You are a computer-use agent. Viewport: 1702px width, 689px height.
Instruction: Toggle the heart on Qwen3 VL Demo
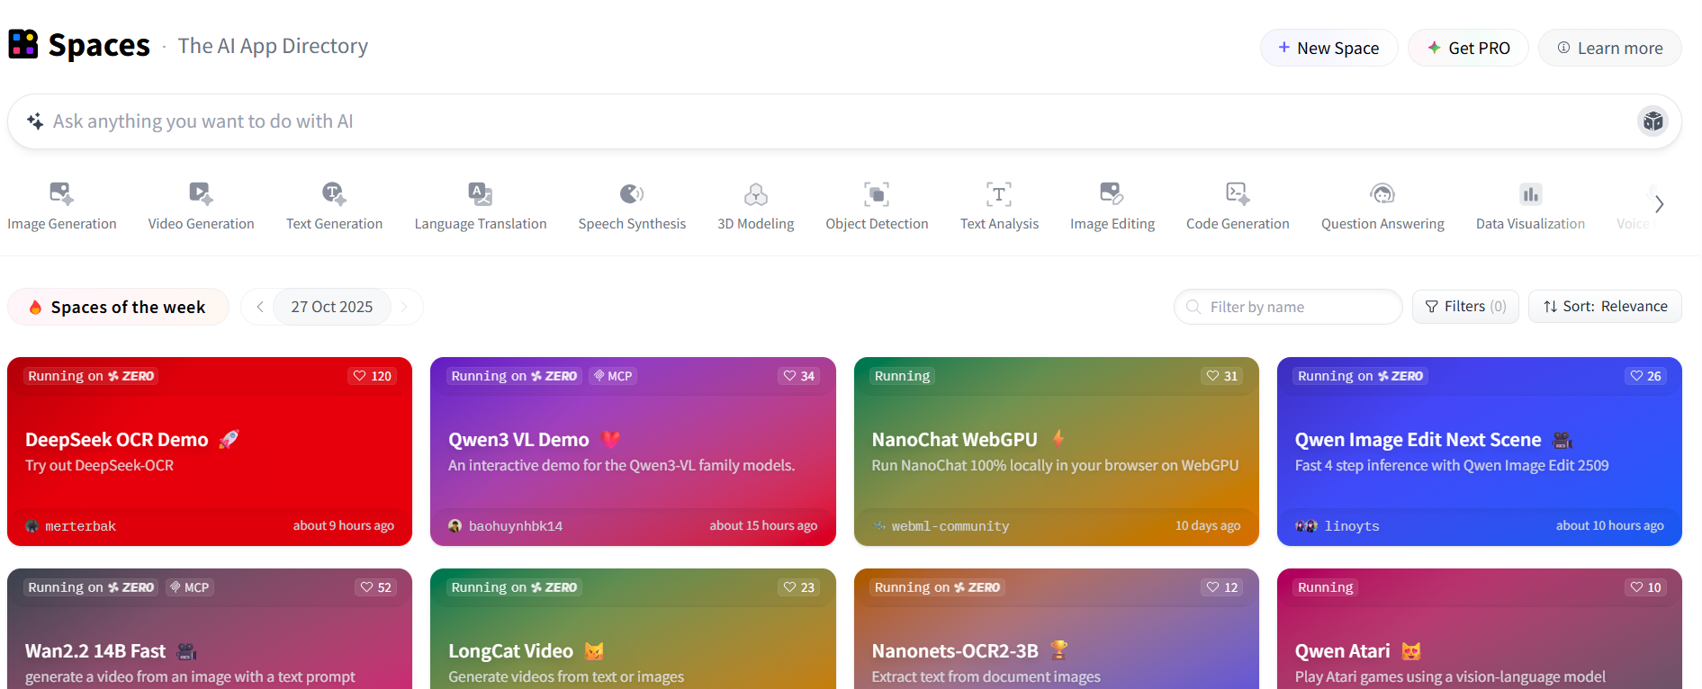(798, 376)
